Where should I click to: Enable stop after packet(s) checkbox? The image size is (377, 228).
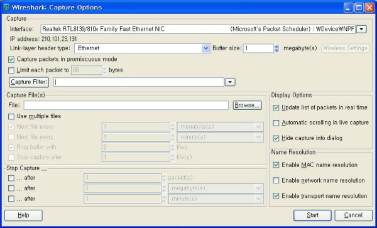(11, 178)
